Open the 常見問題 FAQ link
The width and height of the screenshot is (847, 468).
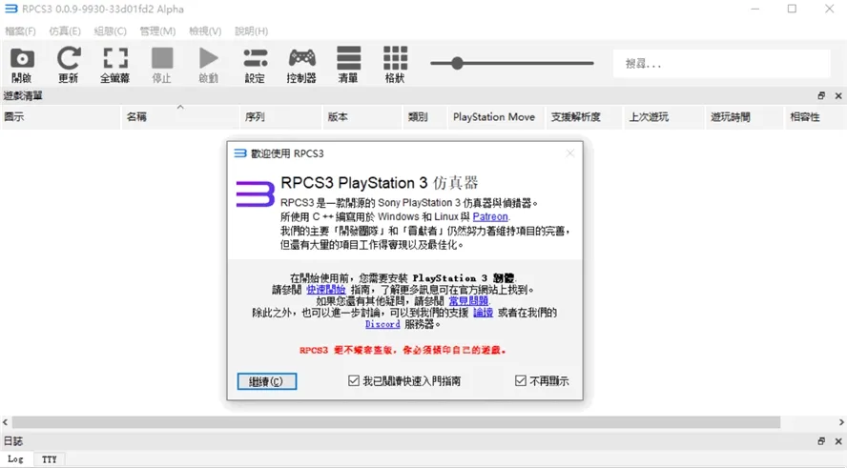tap(468, 301)
